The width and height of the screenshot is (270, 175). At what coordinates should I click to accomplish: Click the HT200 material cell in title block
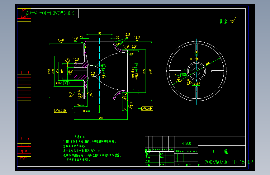click(186, 143)
